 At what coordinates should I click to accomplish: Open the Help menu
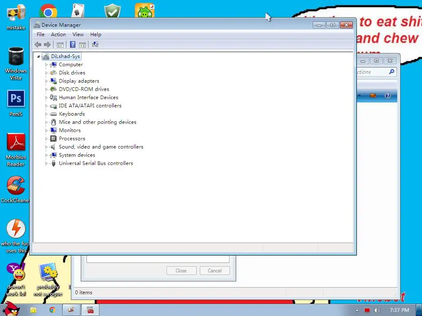[x=96, y=35]
